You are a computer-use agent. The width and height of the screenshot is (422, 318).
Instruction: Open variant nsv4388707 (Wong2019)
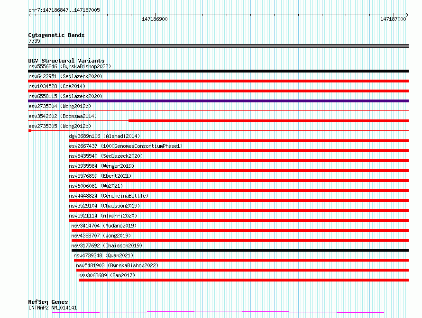point(101,236)
